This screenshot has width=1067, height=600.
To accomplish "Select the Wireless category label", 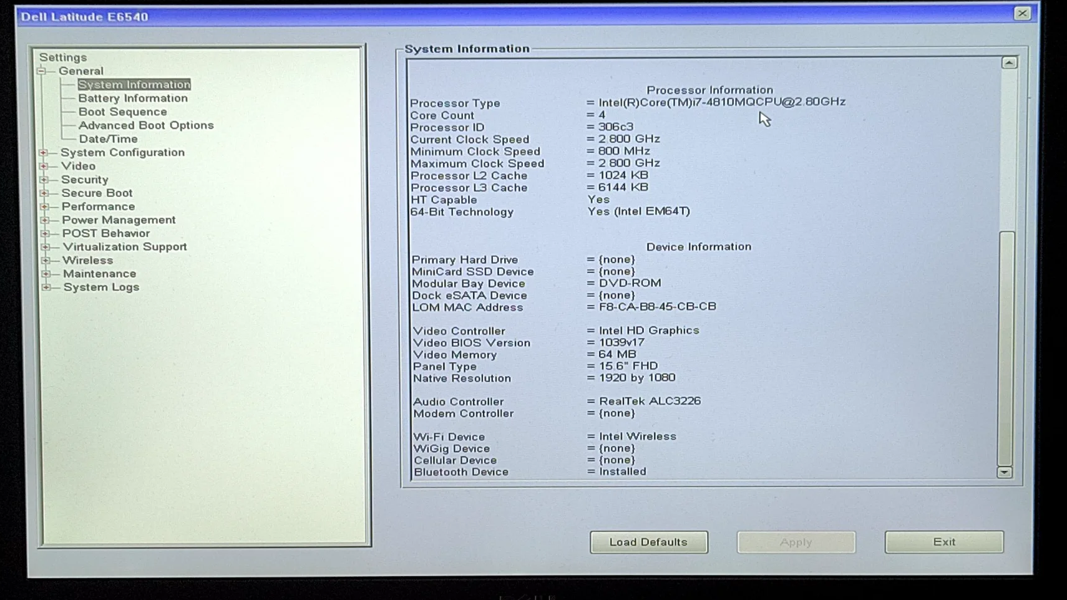I will pos(88,260).
